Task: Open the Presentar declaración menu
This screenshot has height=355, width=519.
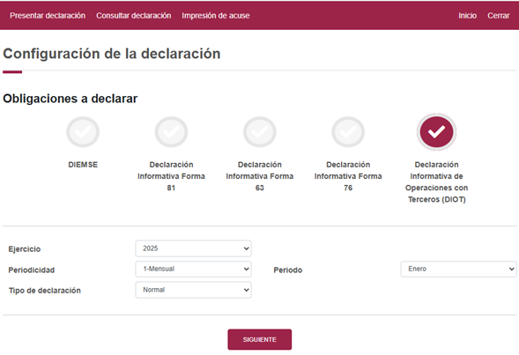Action: tap(48, 16)
